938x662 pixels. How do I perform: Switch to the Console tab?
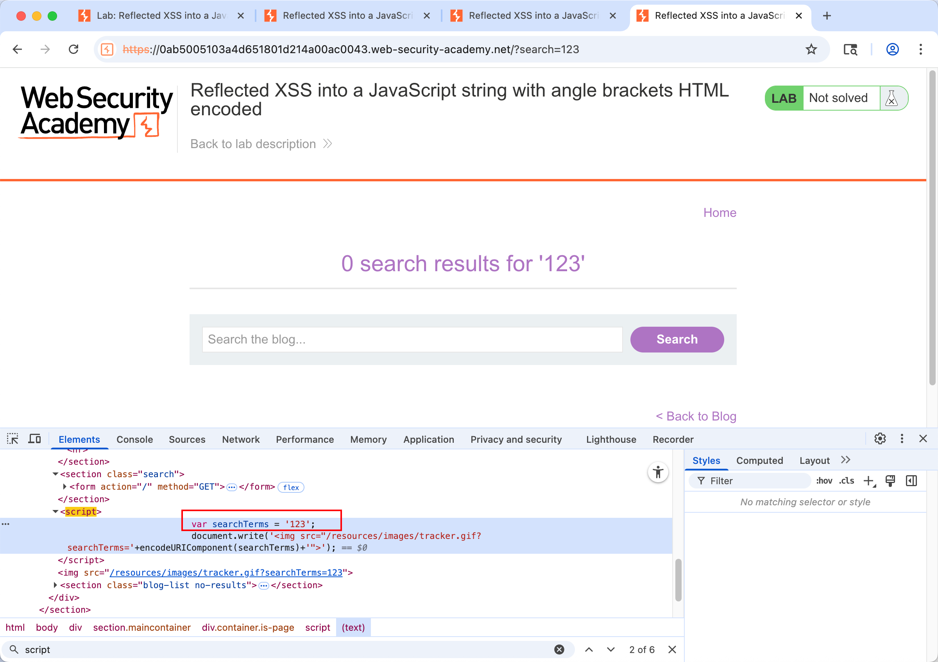pyautogui.click(x=135, y=439)
